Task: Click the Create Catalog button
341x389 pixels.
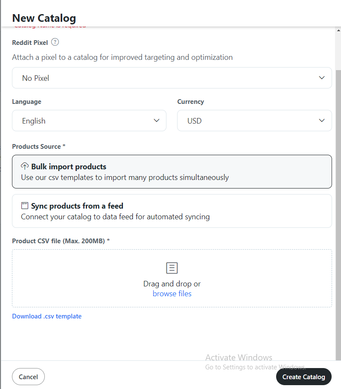Action: coord(303,377)
